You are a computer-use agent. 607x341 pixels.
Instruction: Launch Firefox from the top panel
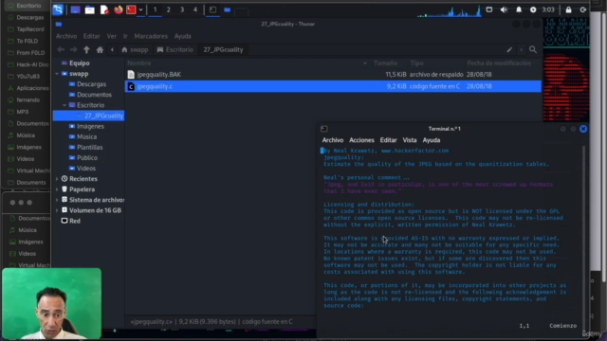tap(118, 9)
